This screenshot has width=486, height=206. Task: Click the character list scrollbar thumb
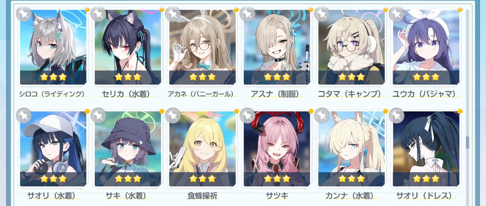pyautogui.click(x=467, y=142)
